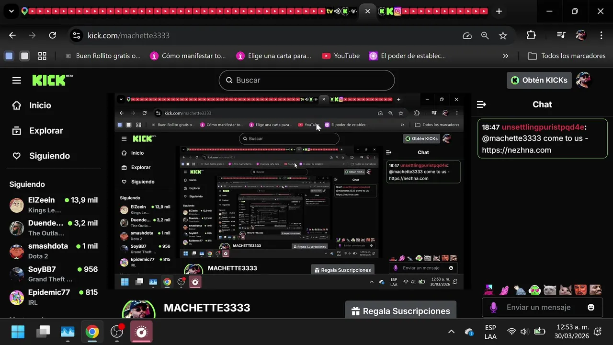
Task: Open the Chrome three-dot menu
Action: tap(601, 35)
